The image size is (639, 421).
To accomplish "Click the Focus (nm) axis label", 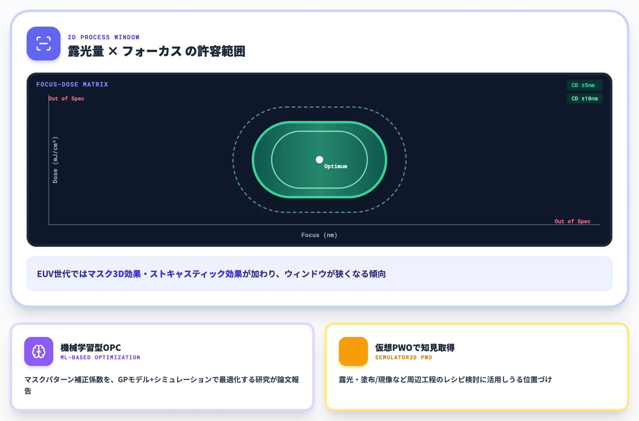I will [319, 235].
